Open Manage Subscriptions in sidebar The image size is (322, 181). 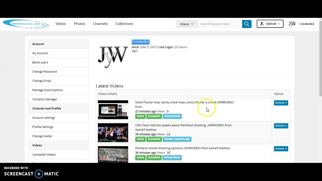(x=59, y=90)
